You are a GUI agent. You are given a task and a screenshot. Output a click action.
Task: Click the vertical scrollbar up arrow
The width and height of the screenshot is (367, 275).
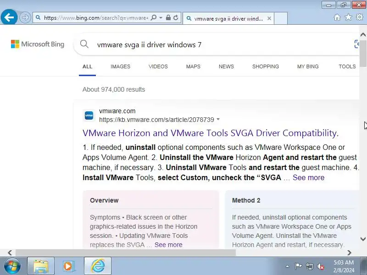(x=363, y=35)
